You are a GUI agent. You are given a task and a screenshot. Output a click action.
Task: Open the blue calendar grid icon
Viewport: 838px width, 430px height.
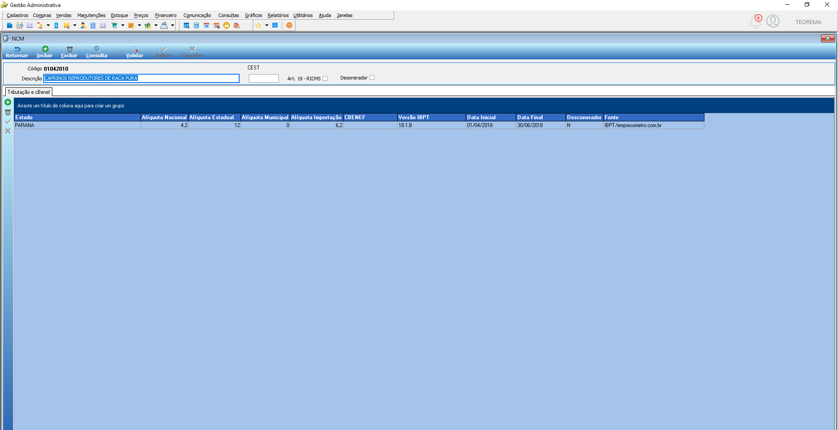tap(186, 25)
